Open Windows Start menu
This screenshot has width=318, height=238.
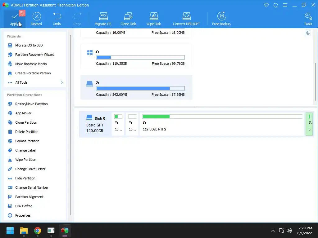tap(10, 231)
